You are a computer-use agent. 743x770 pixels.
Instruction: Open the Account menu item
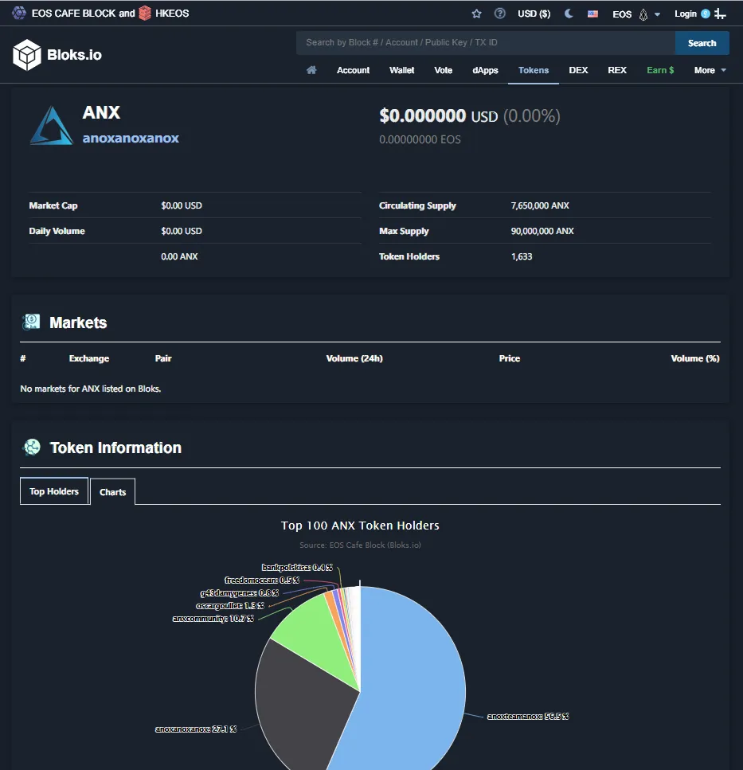tap(353, 70)
